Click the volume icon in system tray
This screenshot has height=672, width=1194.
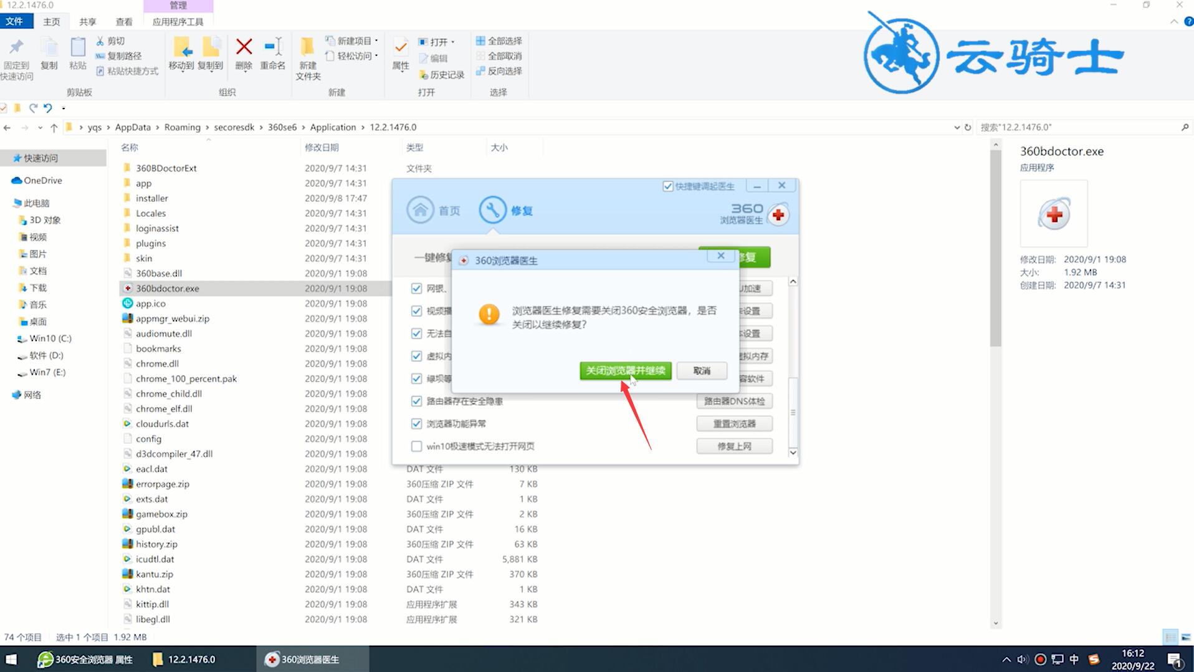(x=1023, y=660)
